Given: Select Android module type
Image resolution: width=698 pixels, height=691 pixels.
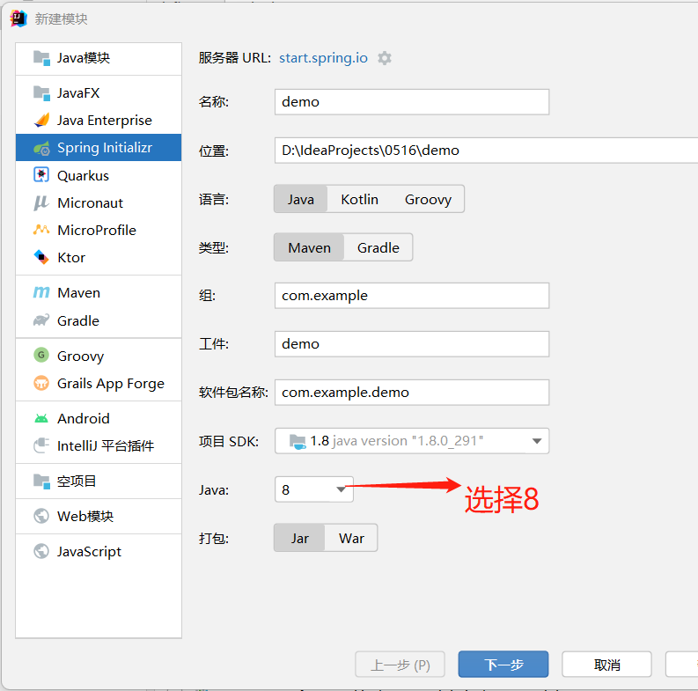Looking at the screenshot, I should 99,418.
